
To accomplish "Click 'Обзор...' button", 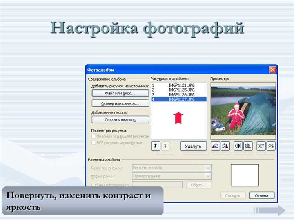I will (199, 185).
